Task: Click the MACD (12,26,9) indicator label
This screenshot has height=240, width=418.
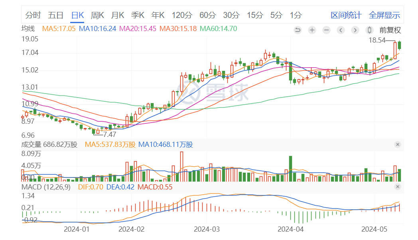Action: 45,187
